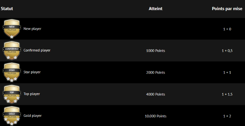Select the Gold player status label

coord(32,116)
